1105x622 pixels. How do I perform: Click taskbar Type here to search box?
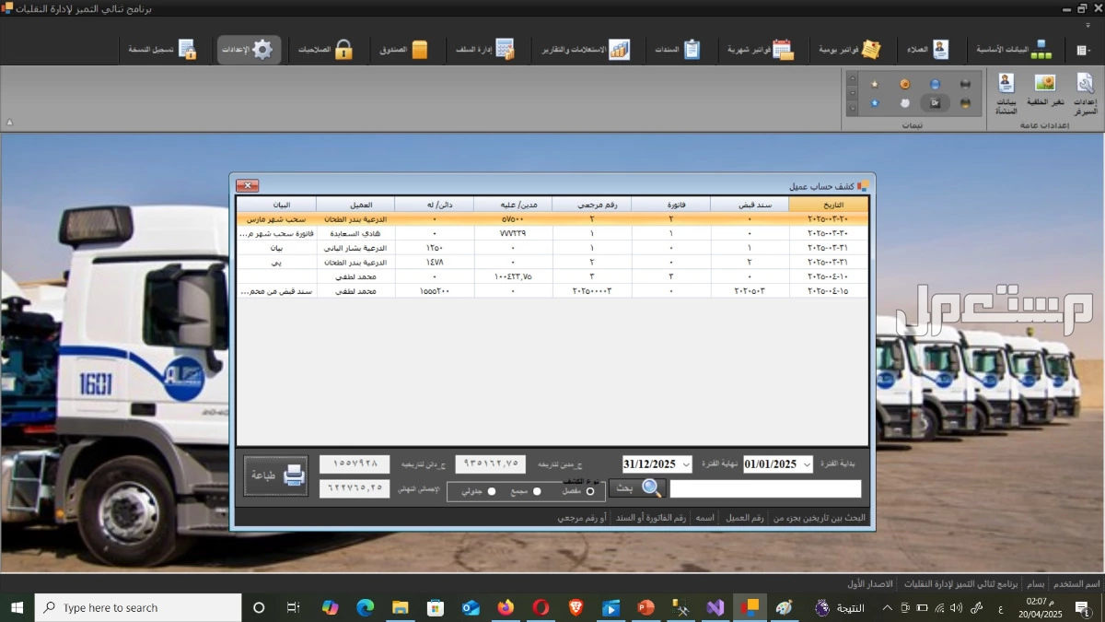138,607
